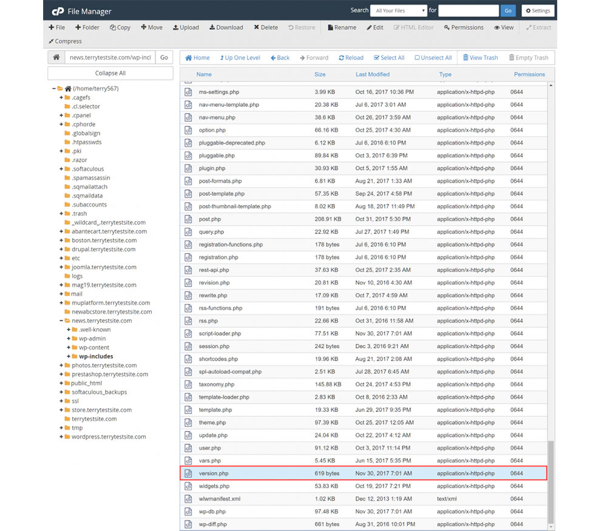
Task: Sort by Size column header
Action: (x=320, y=74)
